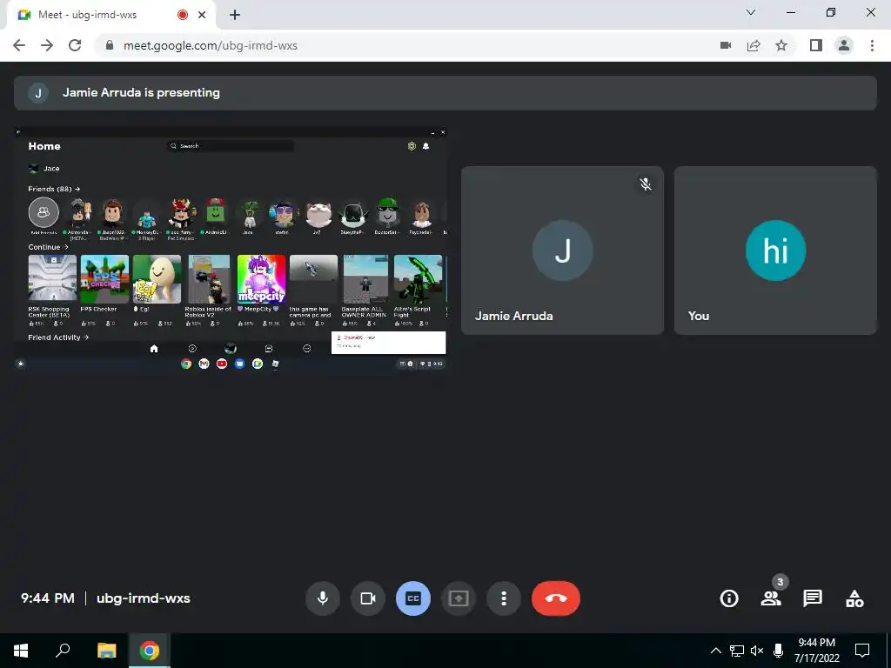
Task: Click the Friends (88) link in presentation
Action: [x=54, y=189]
